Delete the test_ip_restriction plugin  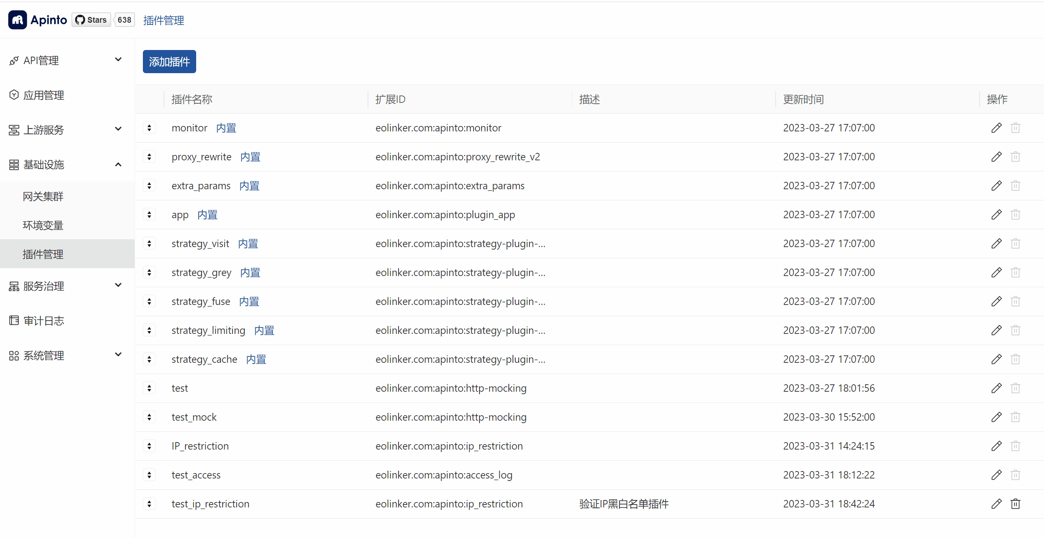pos(1015,504)
